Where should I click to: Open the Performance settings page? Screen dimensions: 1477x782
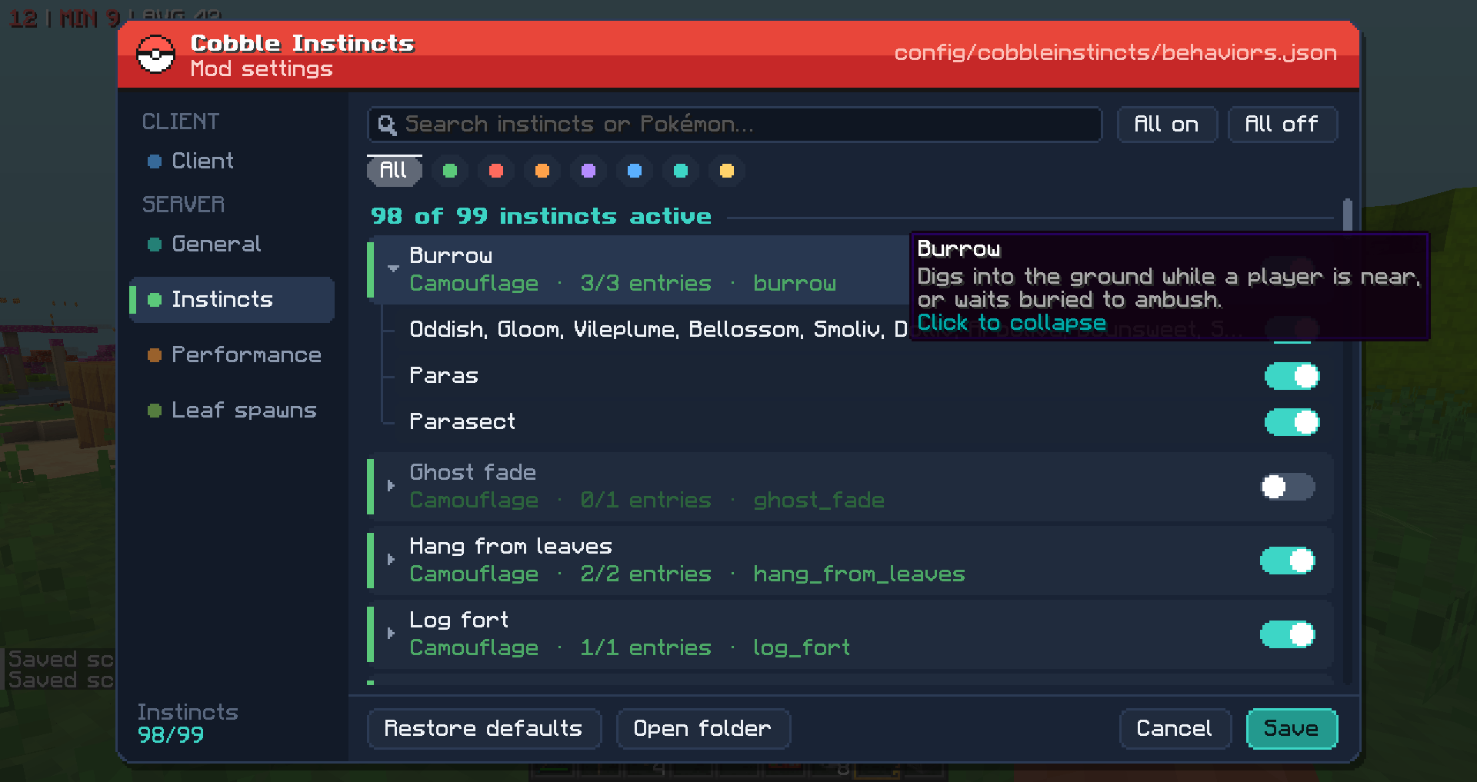pyautogui.click(x=232, y=354)
